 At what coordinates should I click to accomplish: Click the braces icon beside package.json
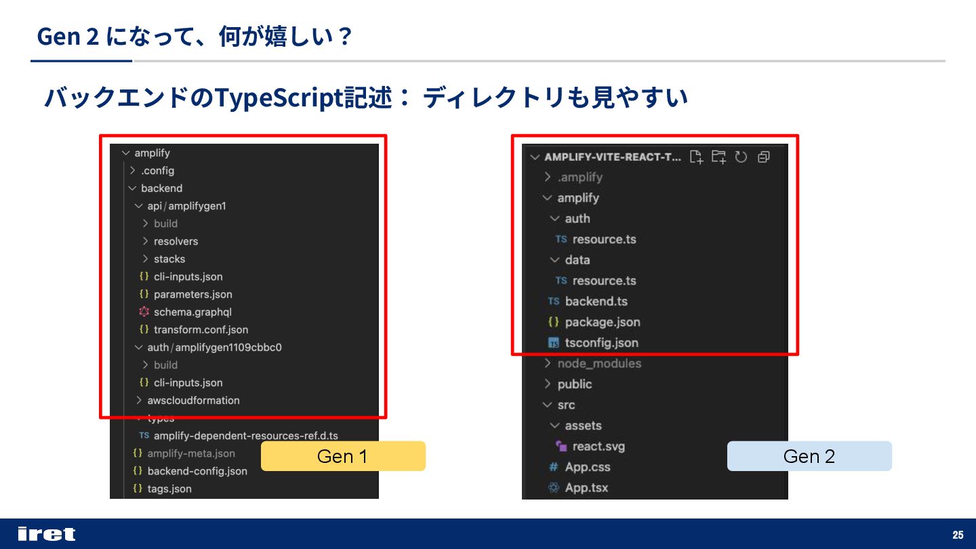point(554,322)
